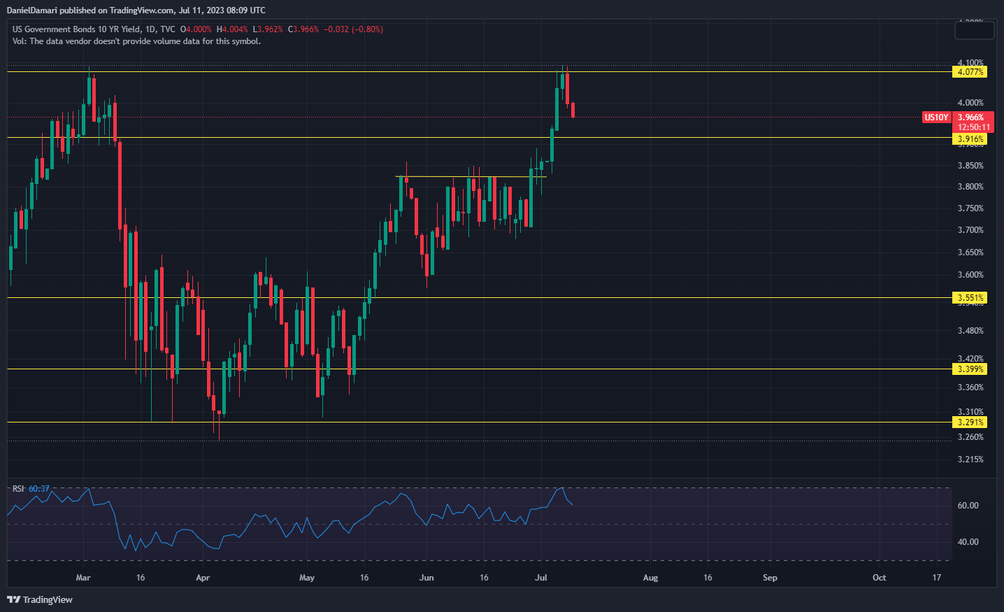Click the RSI 40.00 scale label

coord(968,542)
